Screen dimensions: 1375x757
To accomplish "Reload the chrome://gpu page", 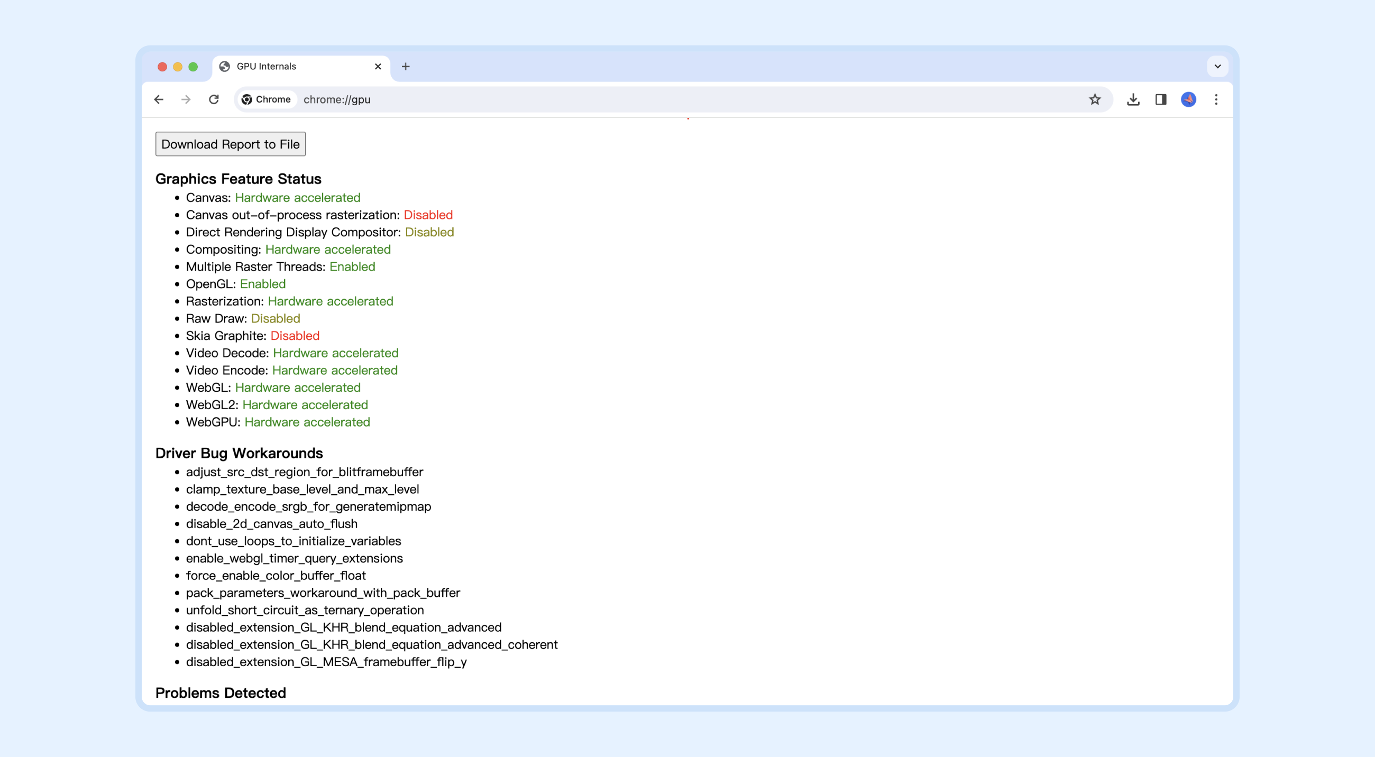I will pos(214,99).
